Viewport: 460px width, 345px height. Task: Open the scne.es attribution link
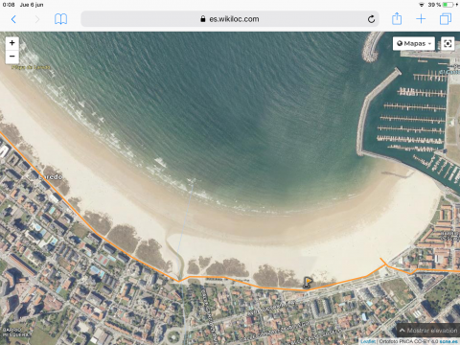pos(448,341)
